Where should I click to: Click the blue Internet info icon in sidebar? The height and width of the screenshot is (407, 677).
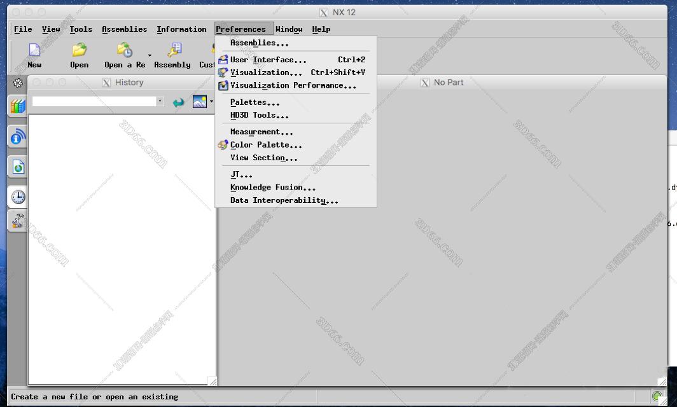(17, 136)
